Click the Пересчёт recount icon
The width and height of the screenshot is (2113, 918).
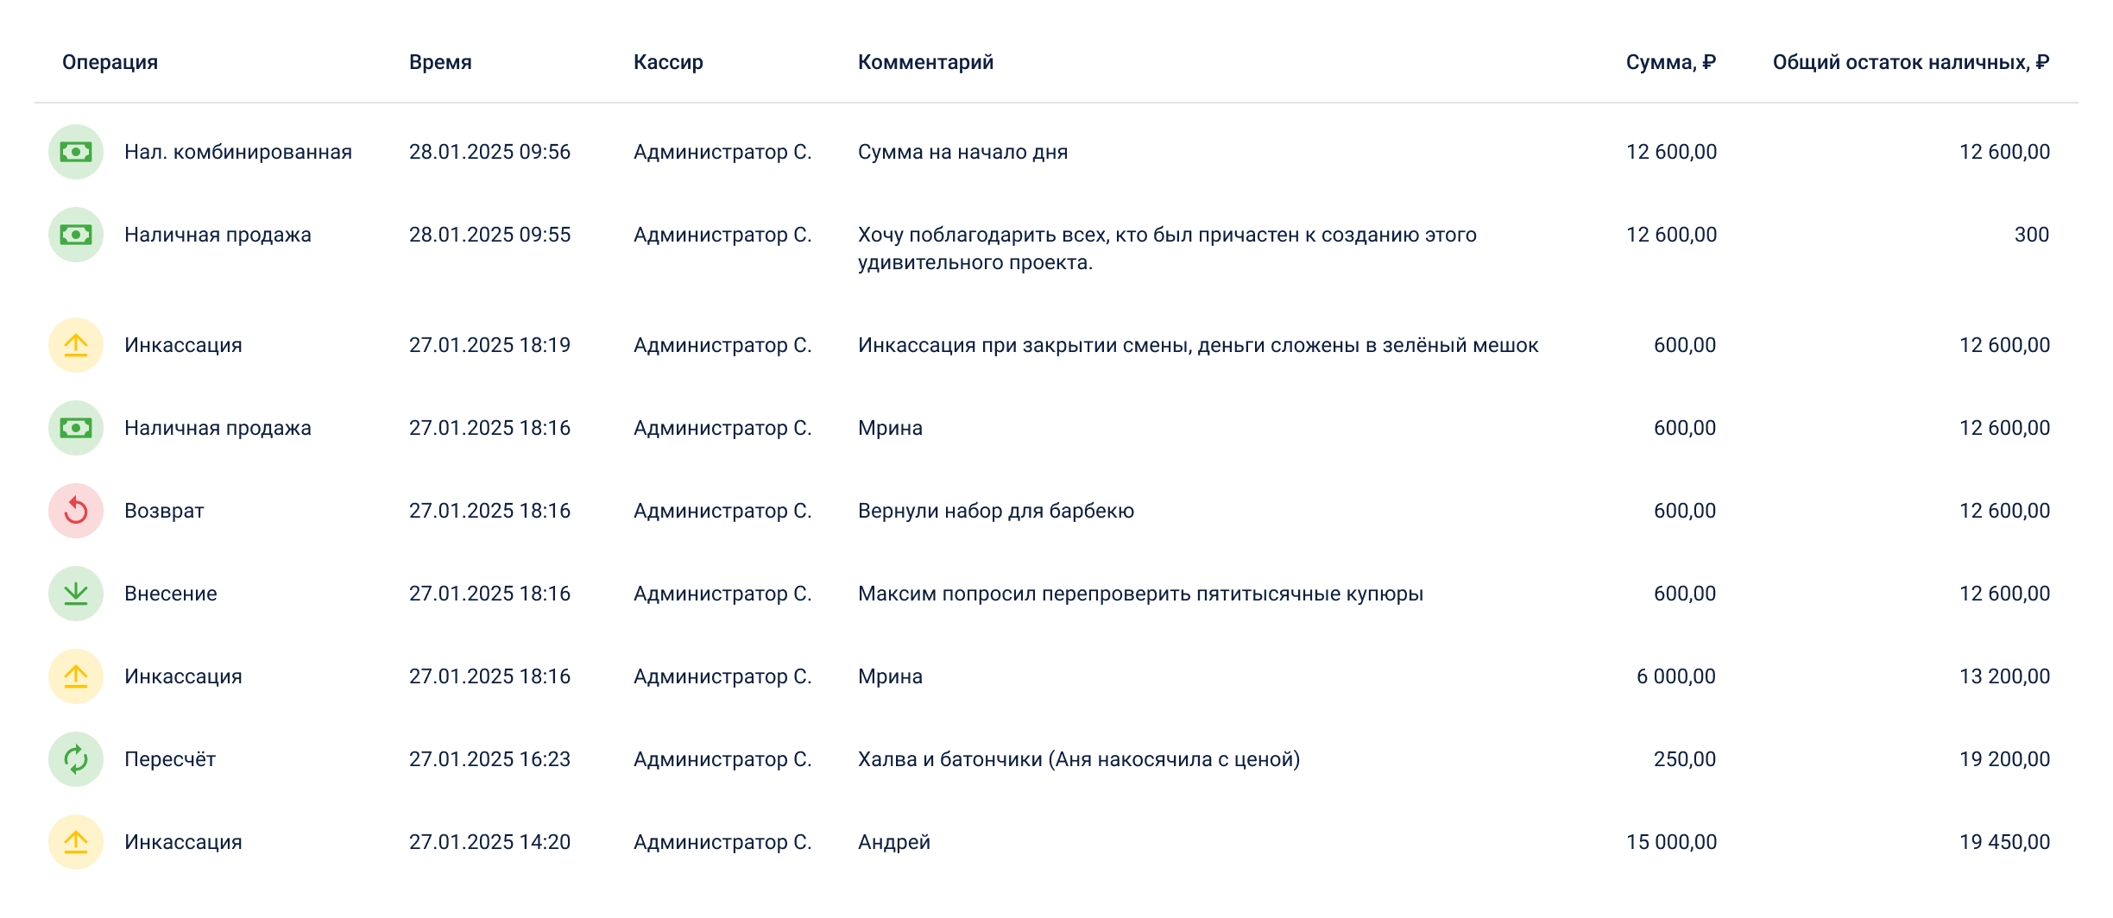click(x=76, y=759)
